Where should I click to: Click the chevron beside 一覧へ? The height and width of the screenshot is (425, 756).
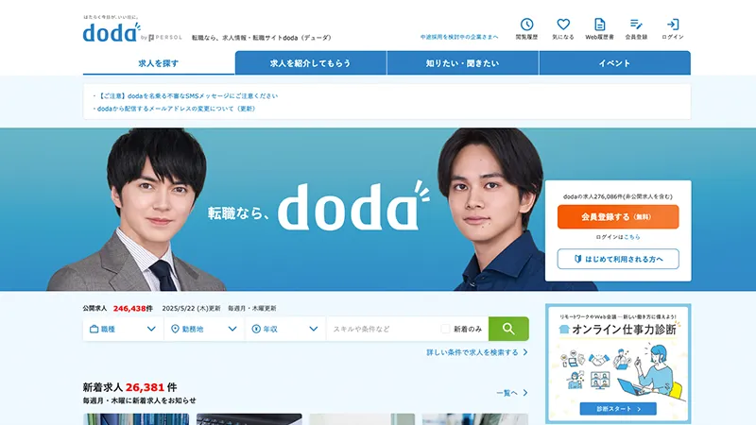point(525,393)
